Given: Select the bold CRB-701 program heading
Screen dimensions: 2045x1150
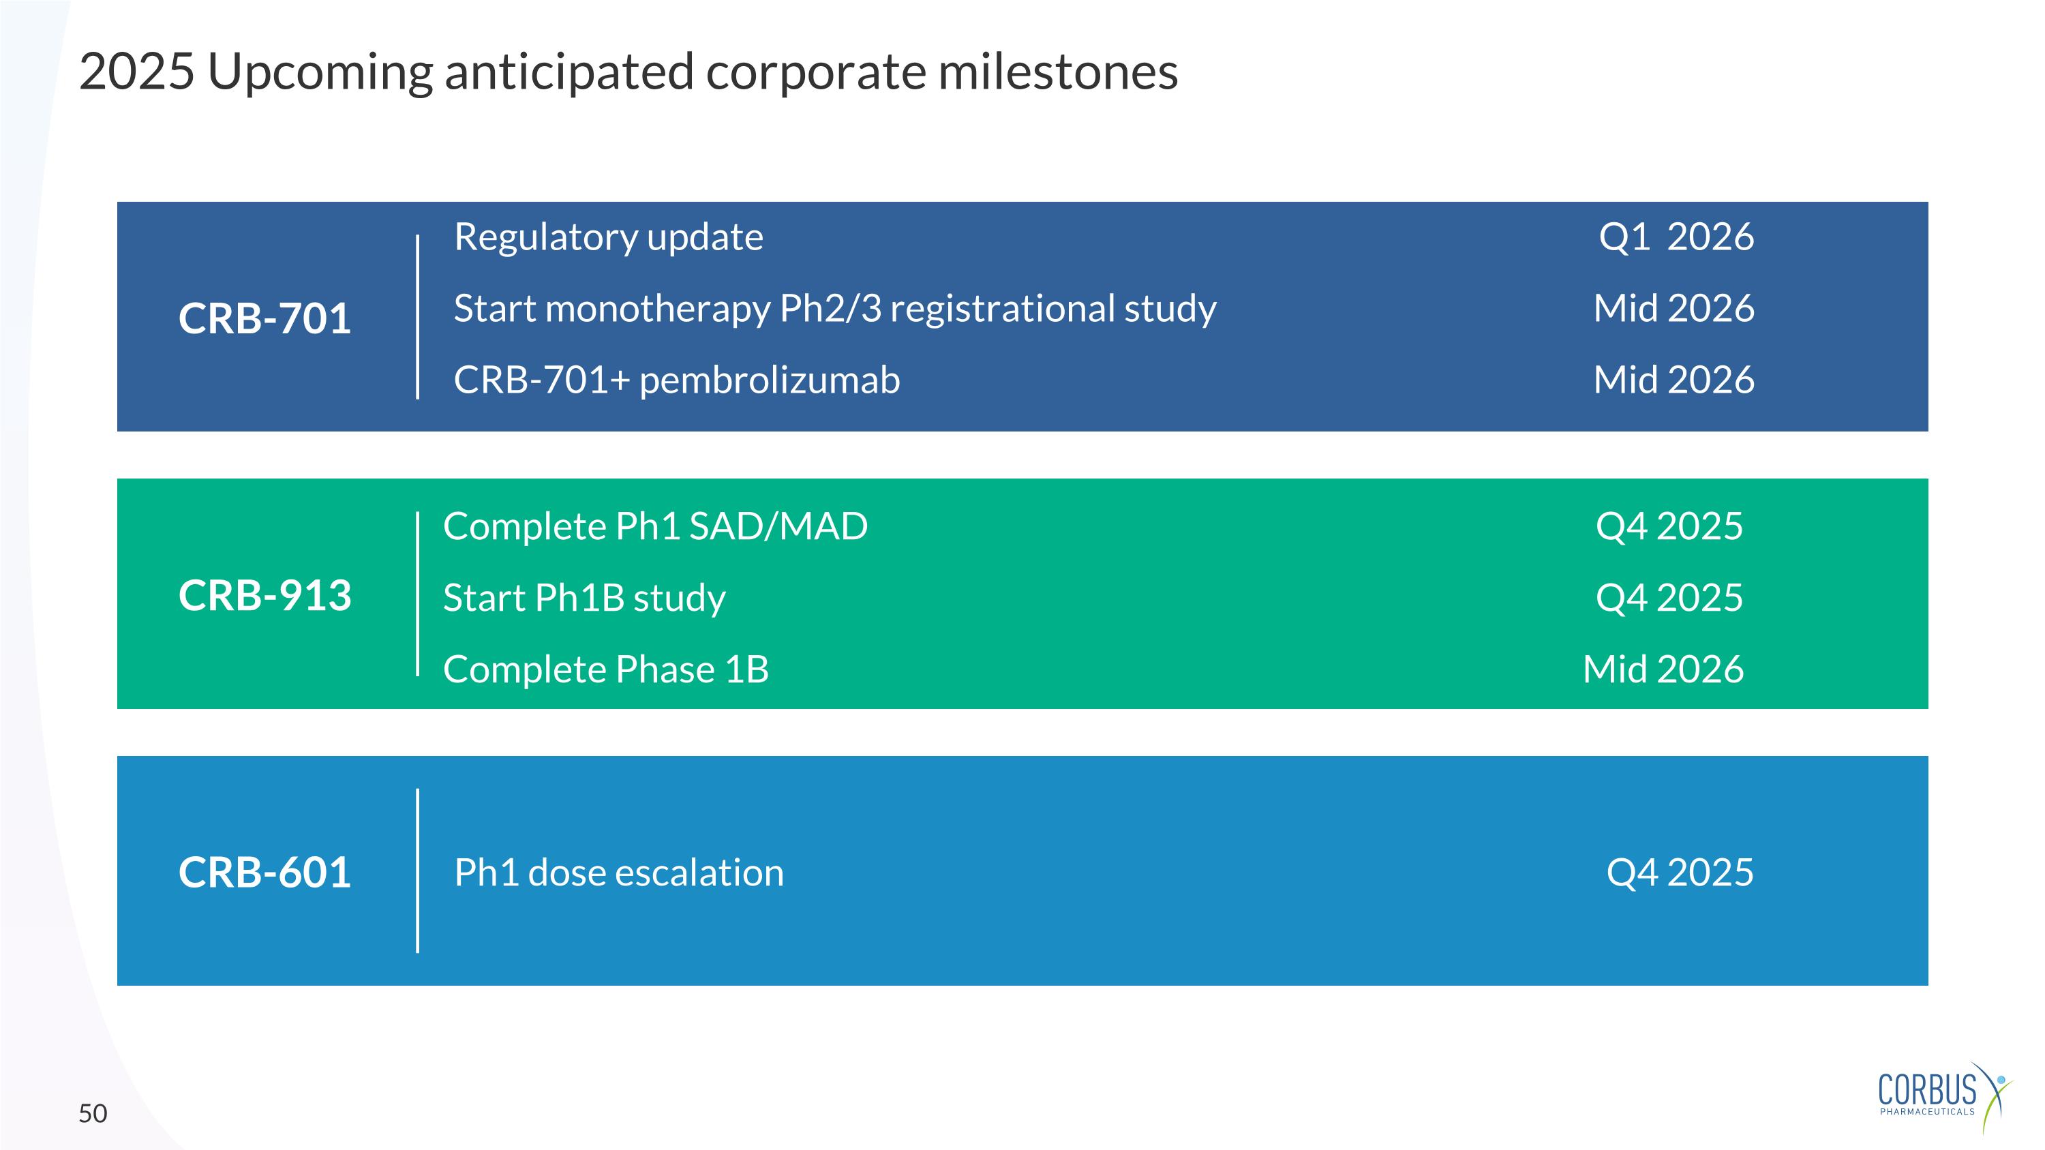Looking at the screenshot, I should tap(264, 318).
